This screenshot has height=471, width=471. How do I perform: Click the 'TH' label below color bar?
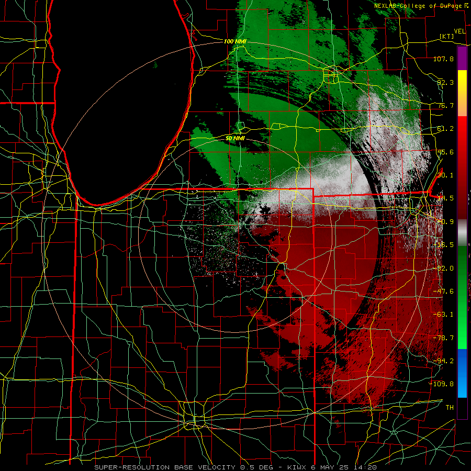coord(450,408)
